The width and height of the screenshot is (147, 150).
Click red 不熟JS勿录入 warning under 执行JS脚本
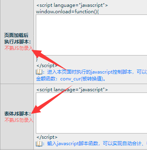tap(19, 48)
